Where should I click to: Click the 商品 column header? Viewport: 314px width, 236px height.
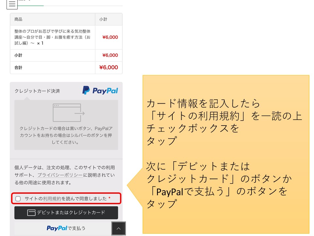point(18,19)
